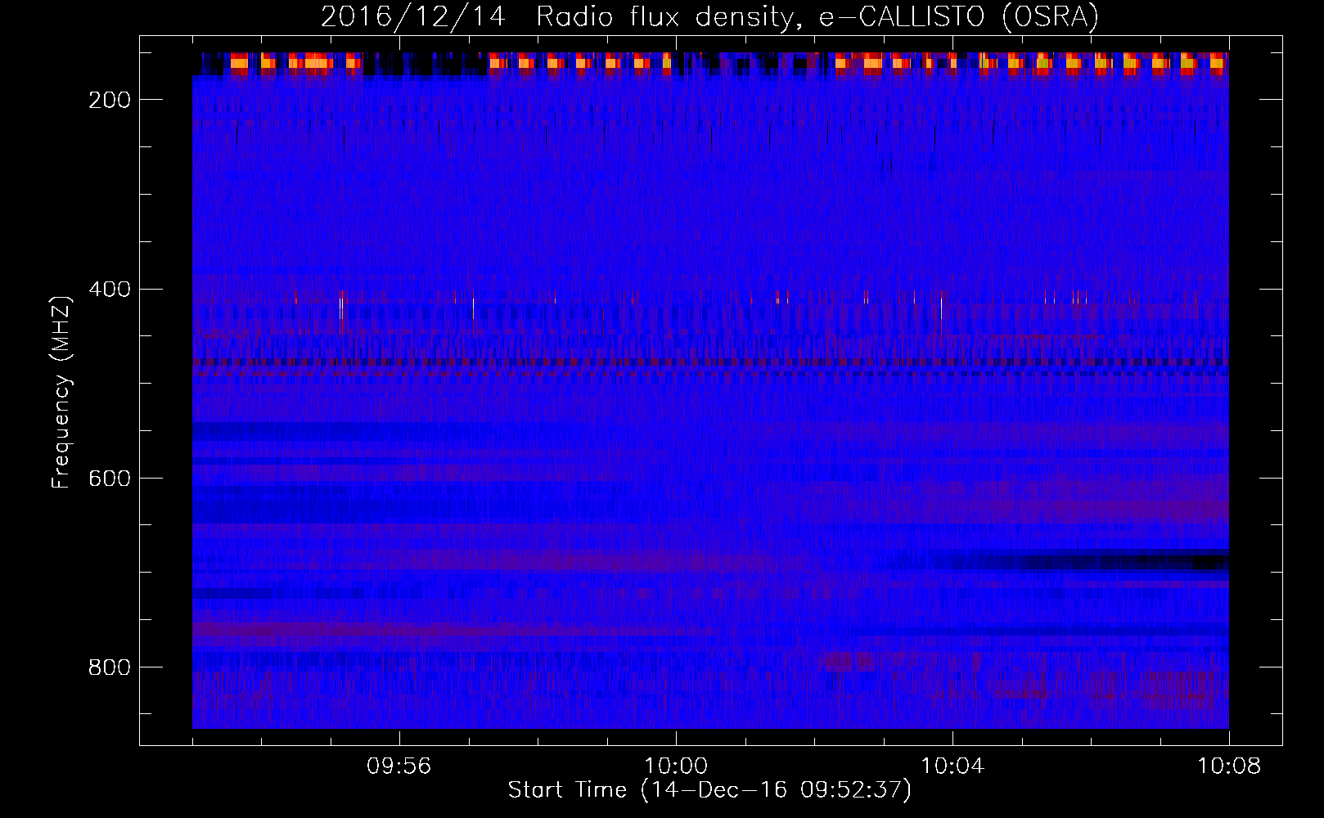Click the x-axis time label '10:04'
Screen dimensions: 1324x818
point(952,766)
